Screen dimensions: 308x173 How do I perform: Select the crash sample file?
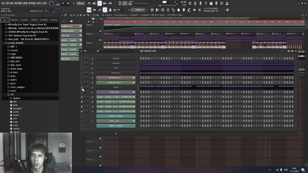pos(15,125)
